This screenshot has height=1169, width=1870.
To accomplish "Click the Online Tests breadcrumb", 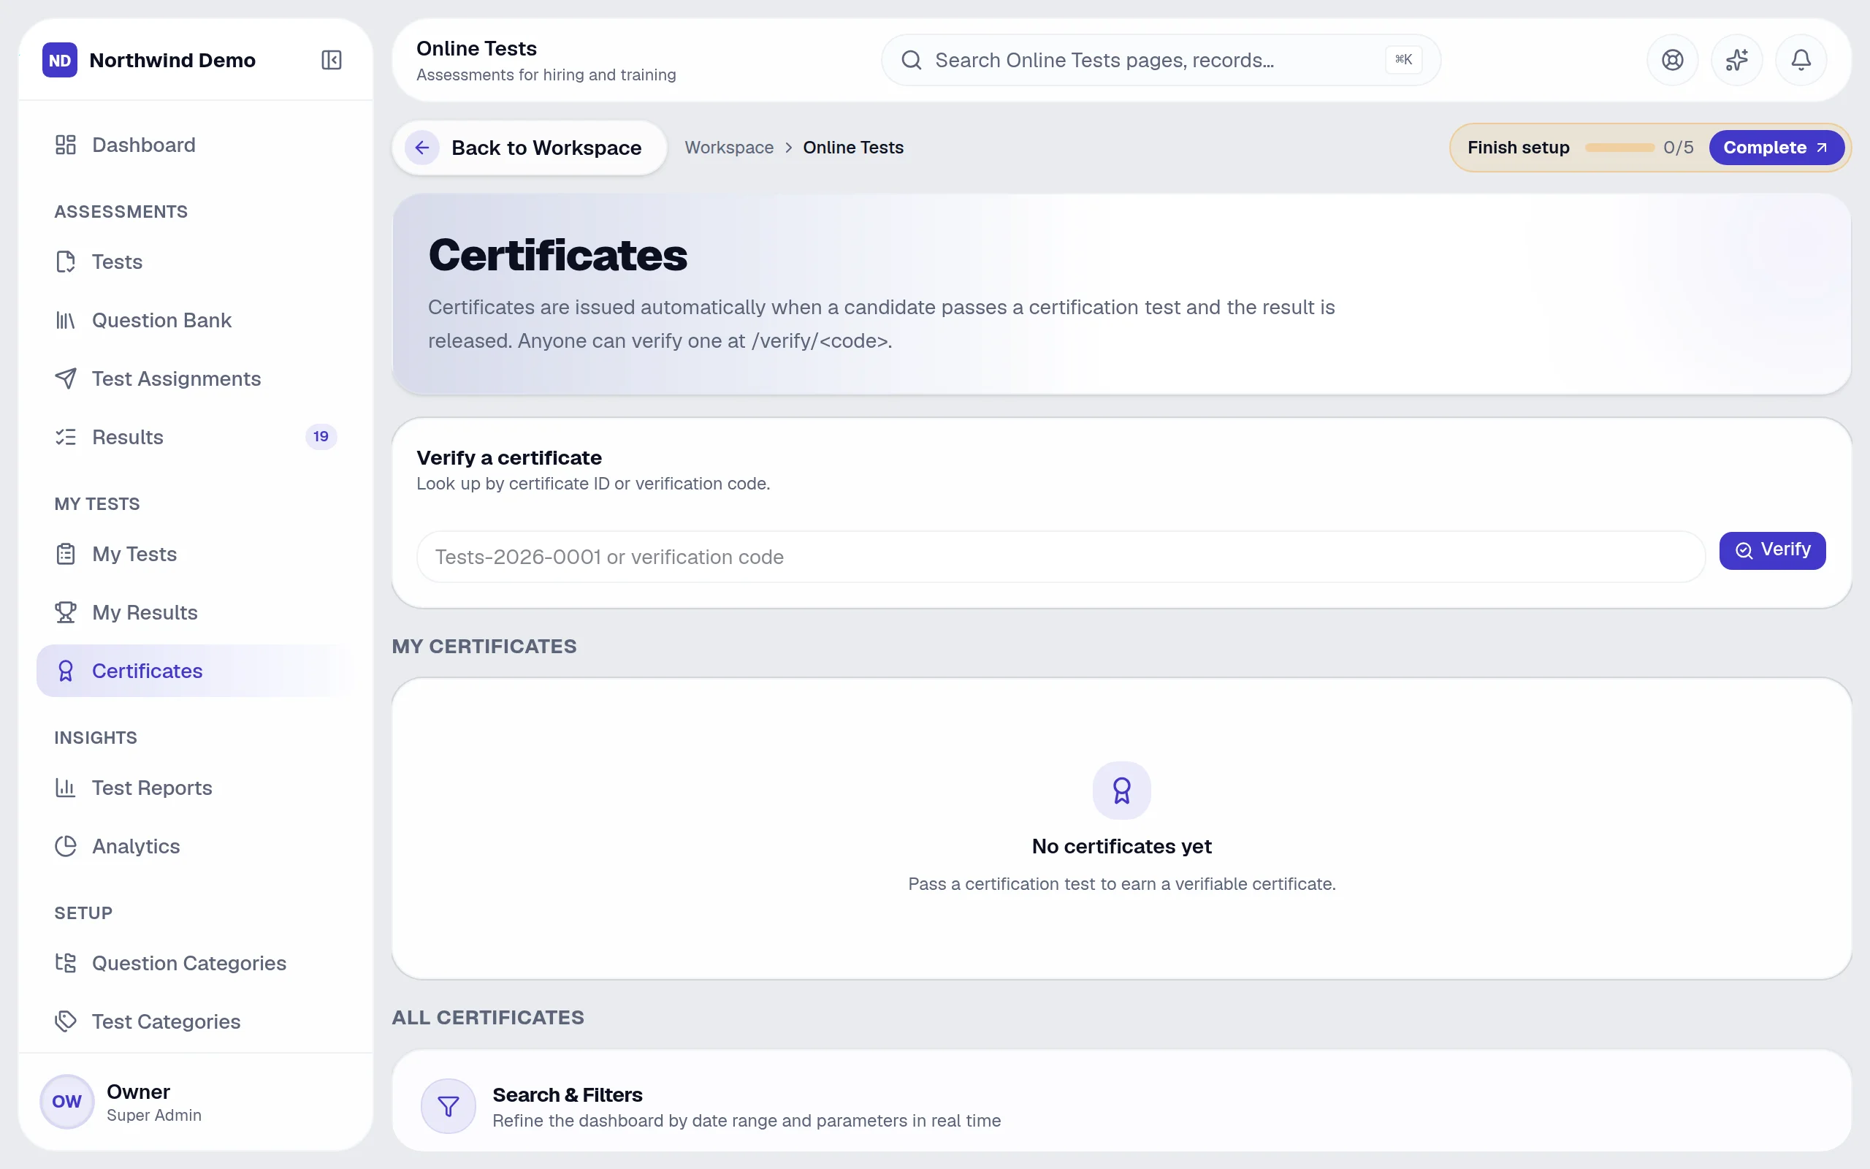I will 853,148.
